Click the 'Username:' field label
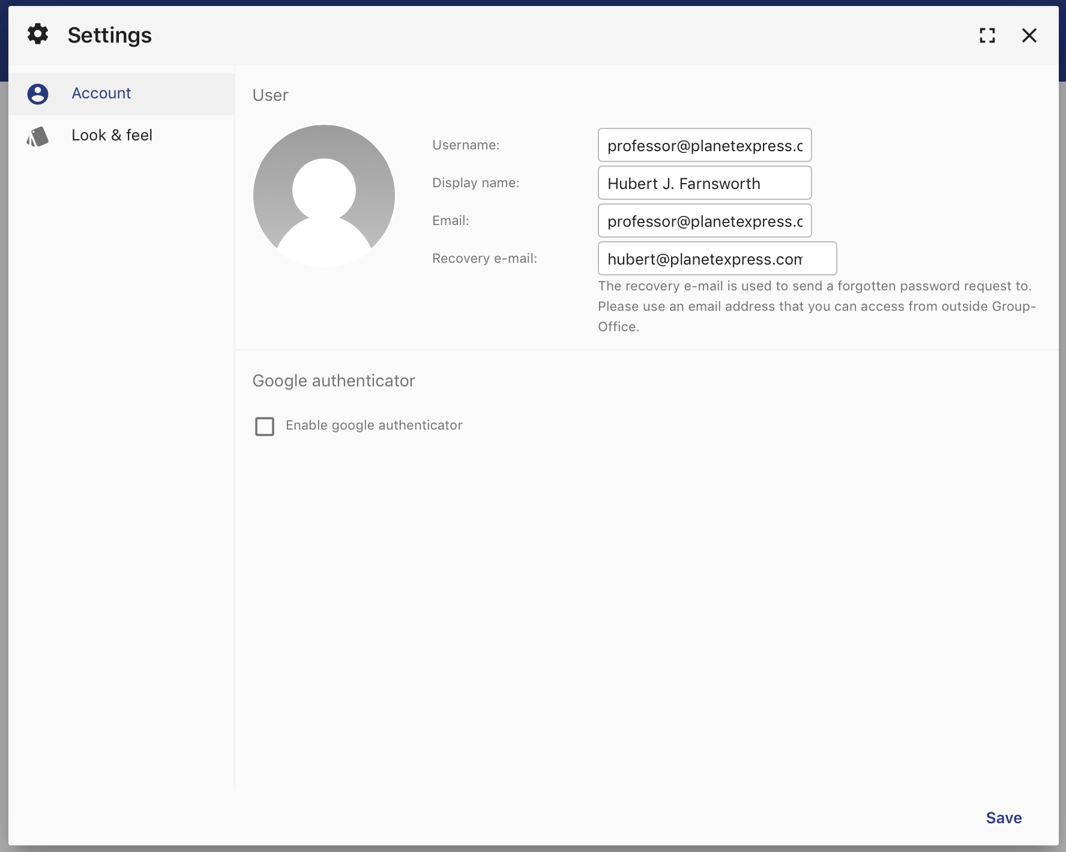The image size is (1066, 852). tap(466, 145)
